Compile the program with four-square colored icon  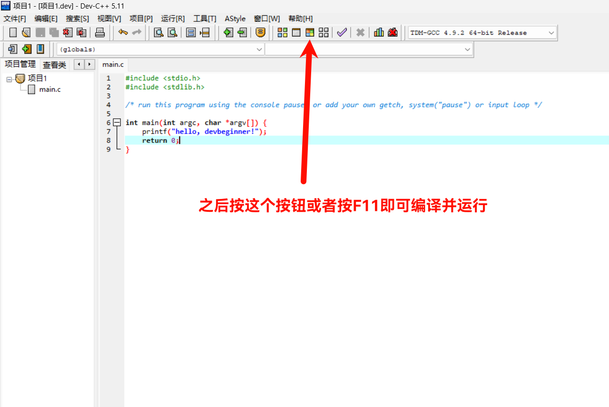coord(283,33)
